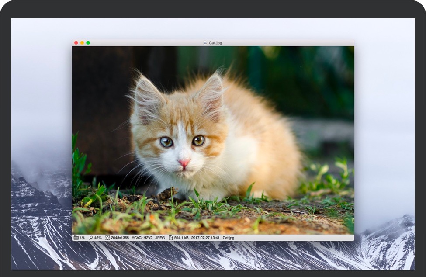Click the green zoom button
Viewport: 426px width, 277px height.
(x=89, y=43)
